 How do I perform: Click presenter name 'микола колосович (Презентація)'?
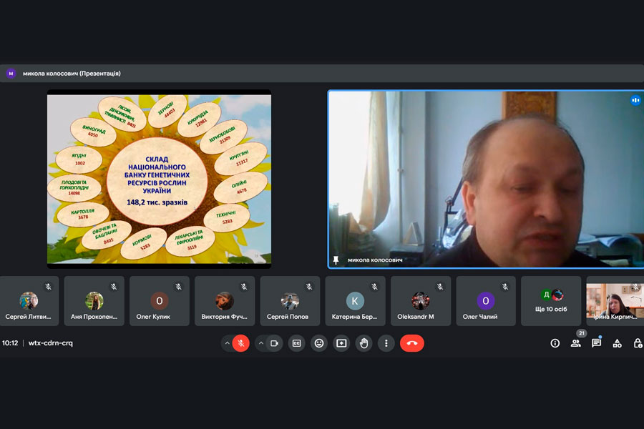click(72, 74)
